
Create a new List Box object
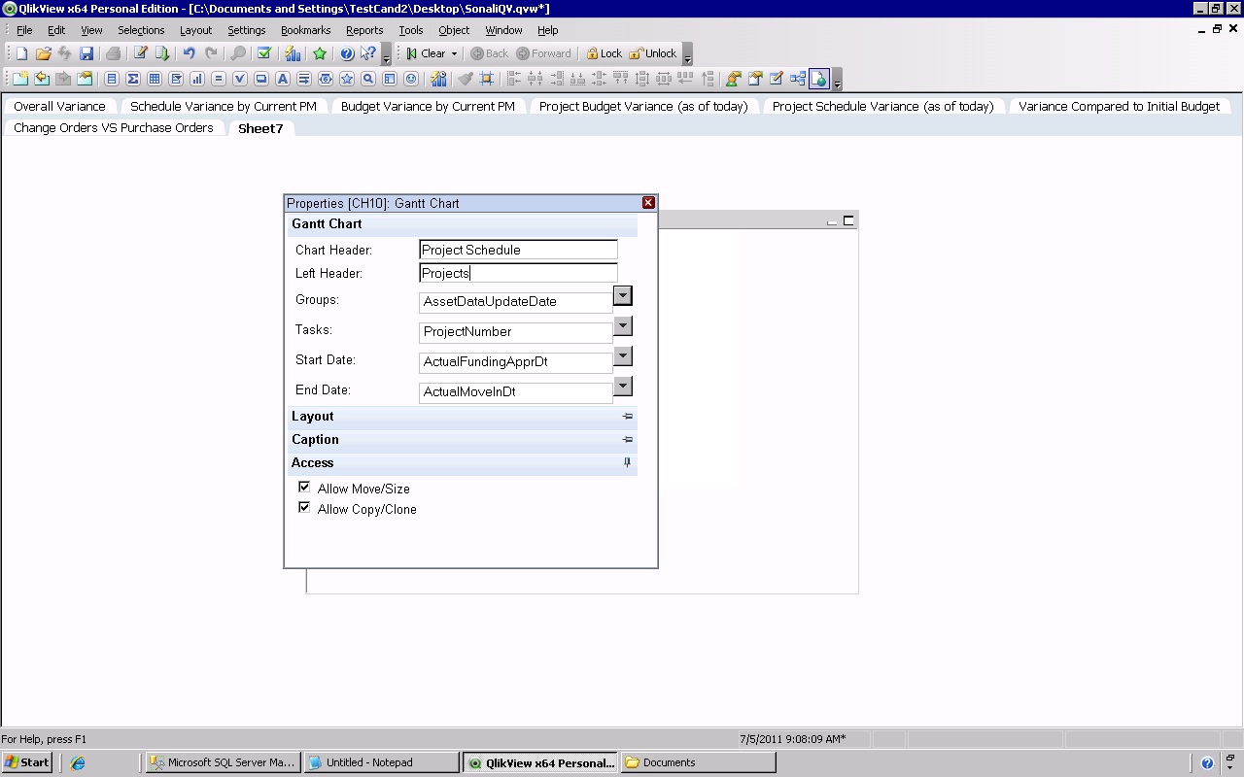(x=112, y=80)
